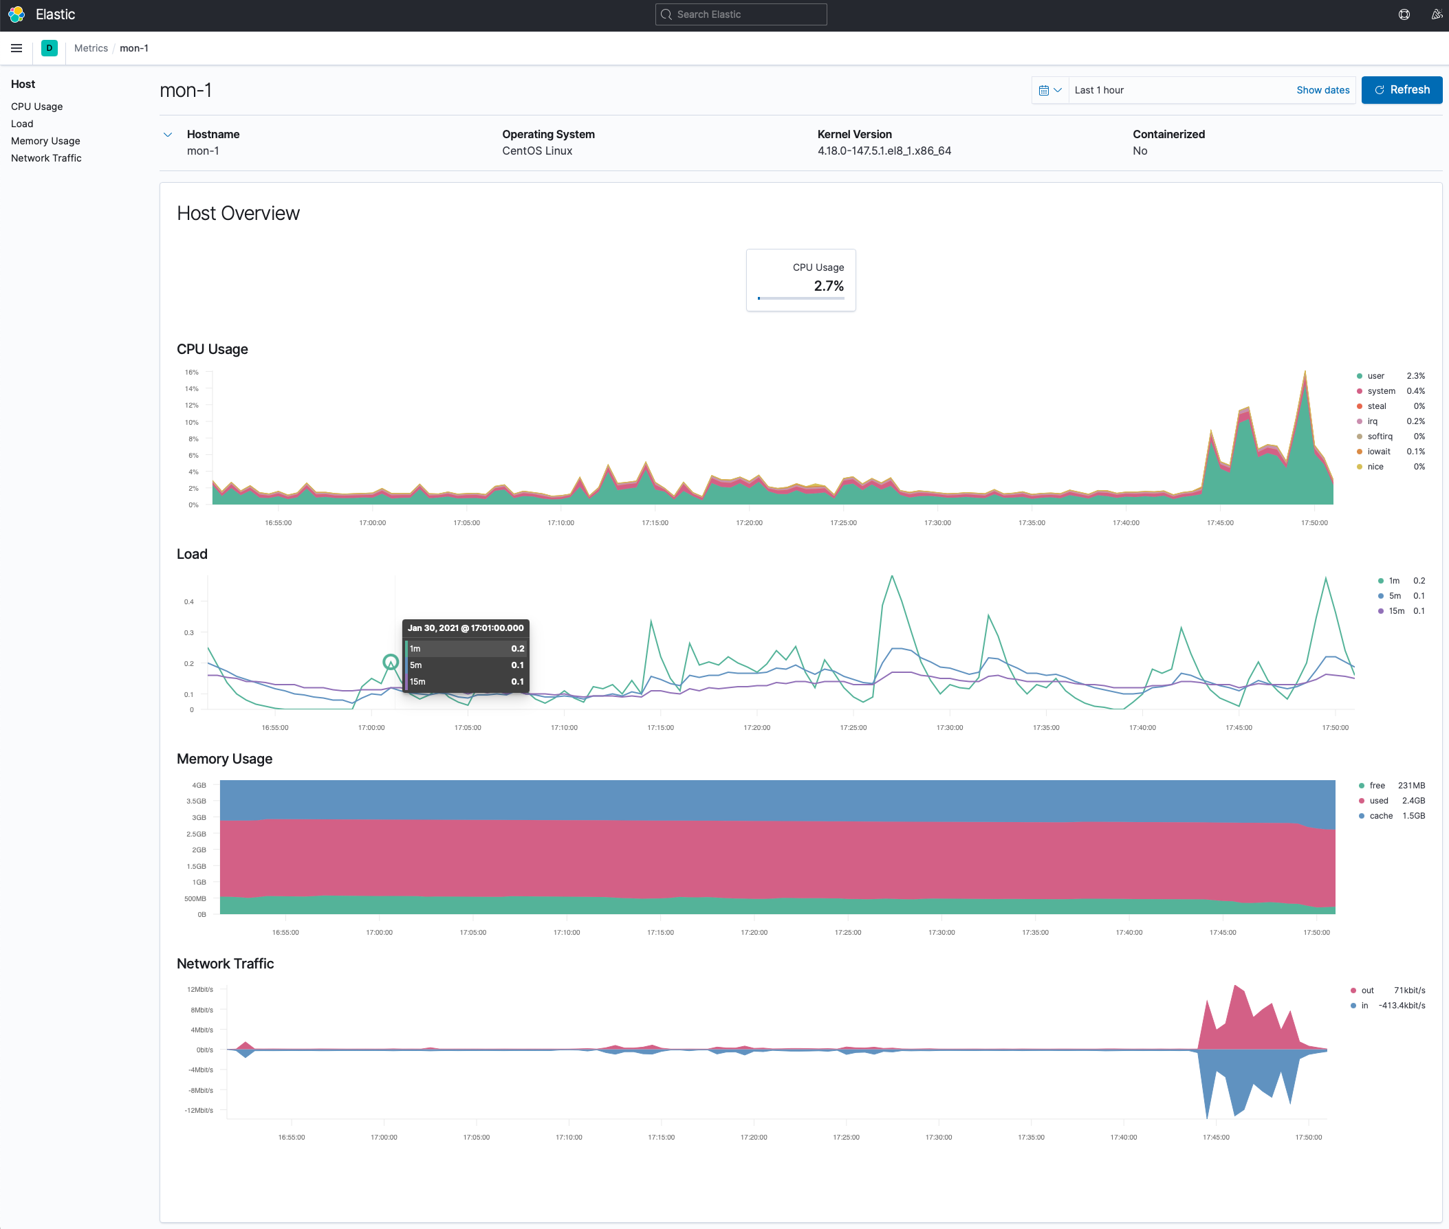Click the Refresh button
The width and height of the screenshot is (1449, 1229).
pos(1402,90)
